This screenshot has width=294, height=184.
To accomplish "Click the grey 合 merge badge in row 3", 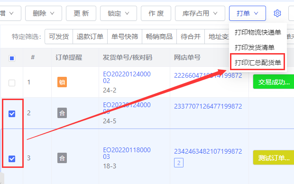I will [x=62, y=158].
